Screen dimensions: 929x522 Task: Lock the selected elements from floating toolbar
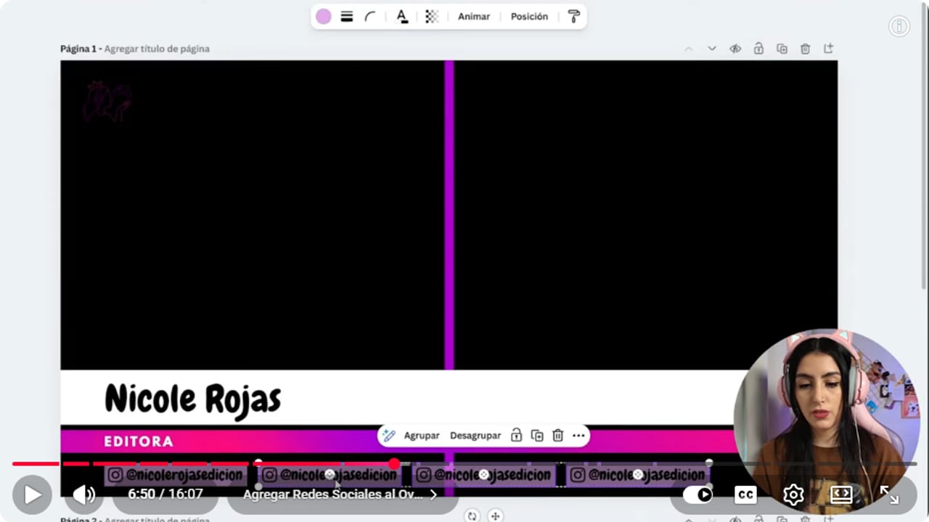point(516,436)
